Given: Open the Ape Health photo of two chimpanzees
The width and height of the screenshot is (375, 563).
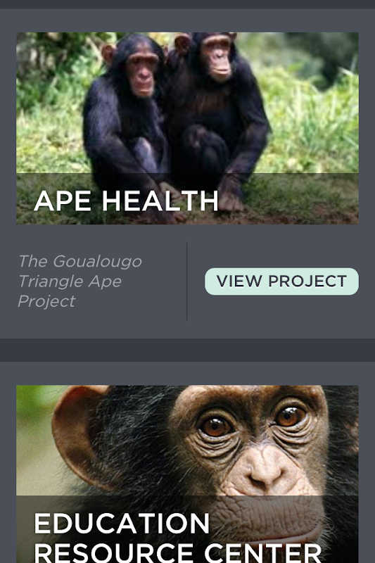Looking at the screenshot, I should (x=187, y=128).
